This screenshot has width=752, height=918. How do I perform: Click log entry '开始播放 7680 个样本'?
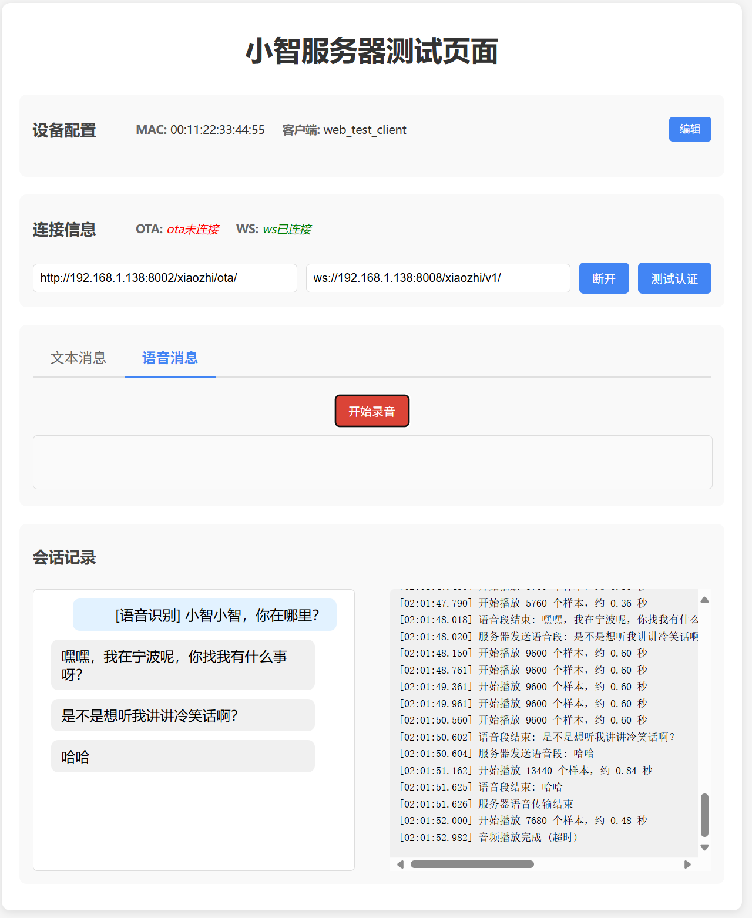pos(523,821)
